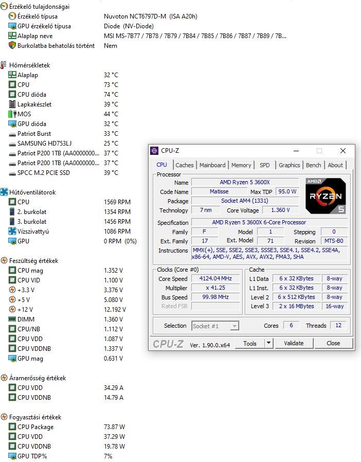Click the AMD Ryzen 5 logo badge

[x=326, y=196]
